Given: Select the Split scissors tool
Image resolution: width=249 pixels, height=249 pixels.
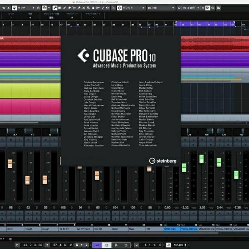Looking at the screenshot, I should click(x=74, y=8).
